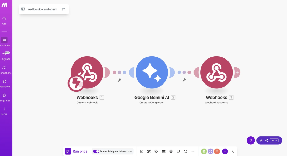The height and width of the screenshot is (156, 287).
Task: Click the instant trigger lightning badge
Action: [x=76, y=83]
